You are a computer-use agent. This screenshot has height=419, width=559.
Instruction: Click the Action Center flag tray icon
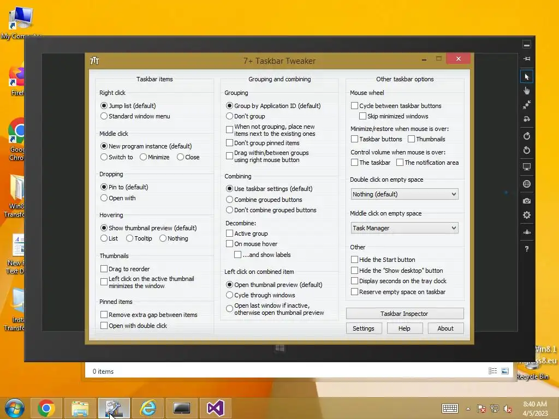(x=481, y=409)
